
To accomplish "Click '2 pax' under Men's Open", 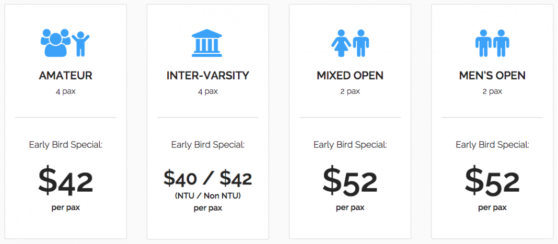I will [x=492, y=92].
